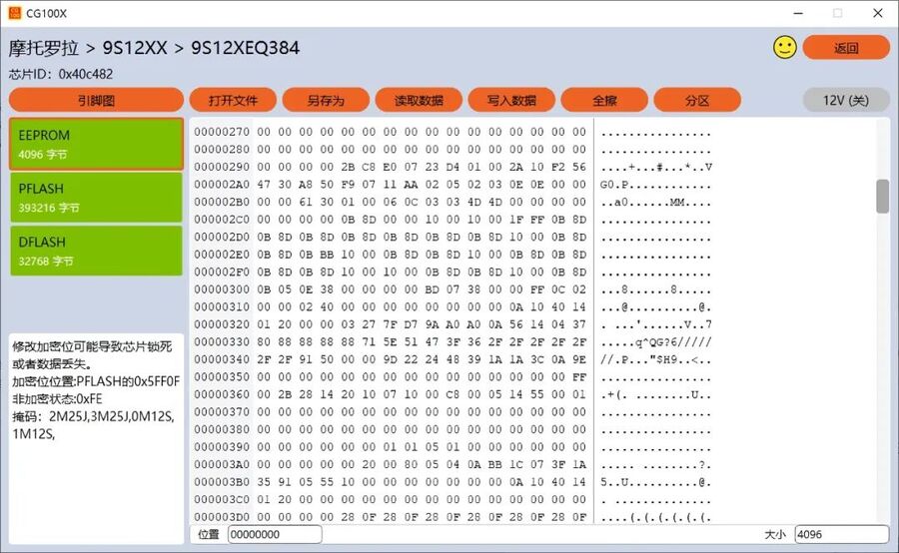Toggle the 12V (关) power switch
This screenshot has width=899, height=553.
point(846,100)
